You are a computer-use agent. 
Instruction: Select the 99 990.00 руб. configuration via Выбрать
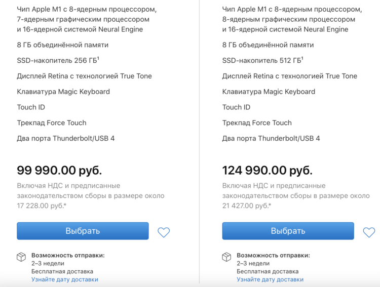coord(83,231)
